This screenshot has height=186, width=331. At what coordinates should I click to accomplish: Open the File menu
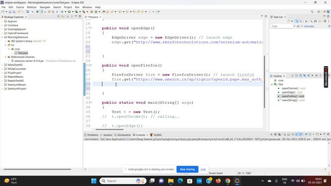tap(4, 7)
